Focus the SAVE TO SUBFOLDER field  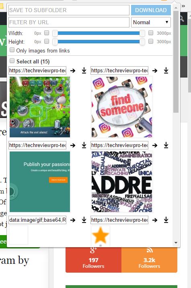coord(69,10)
